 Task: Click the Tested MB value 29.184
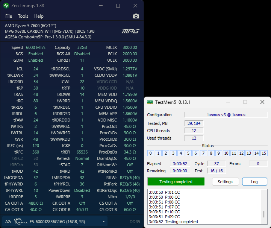tap(194, 123)
